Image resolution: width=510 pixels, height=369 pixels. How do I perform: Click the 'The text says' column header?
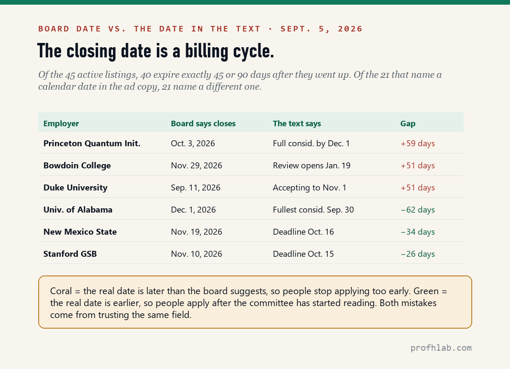pyautogui.click(x=297, y=124)
